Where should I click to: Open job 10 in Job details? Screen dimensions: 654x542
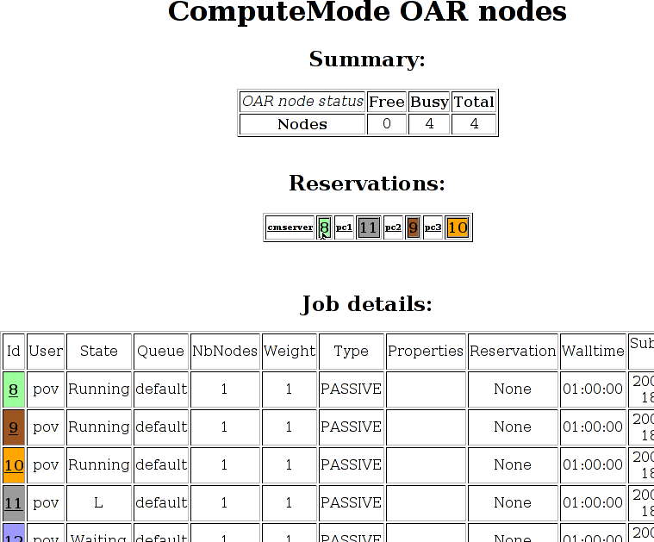[x=14, y=465]
